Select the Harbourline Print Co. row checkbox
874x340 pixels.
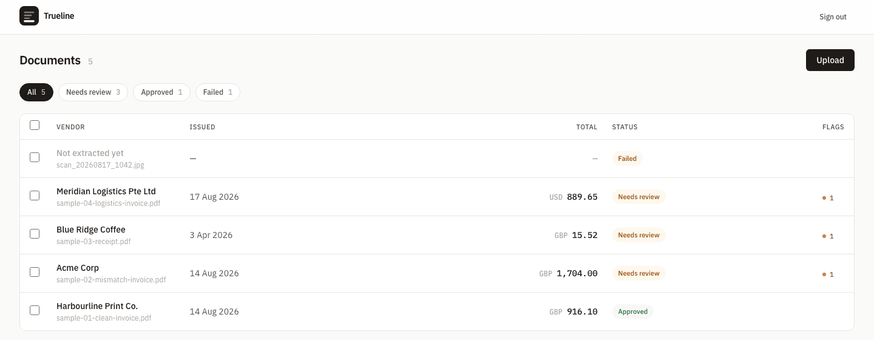pyautogui.click(x=35, y=310)
